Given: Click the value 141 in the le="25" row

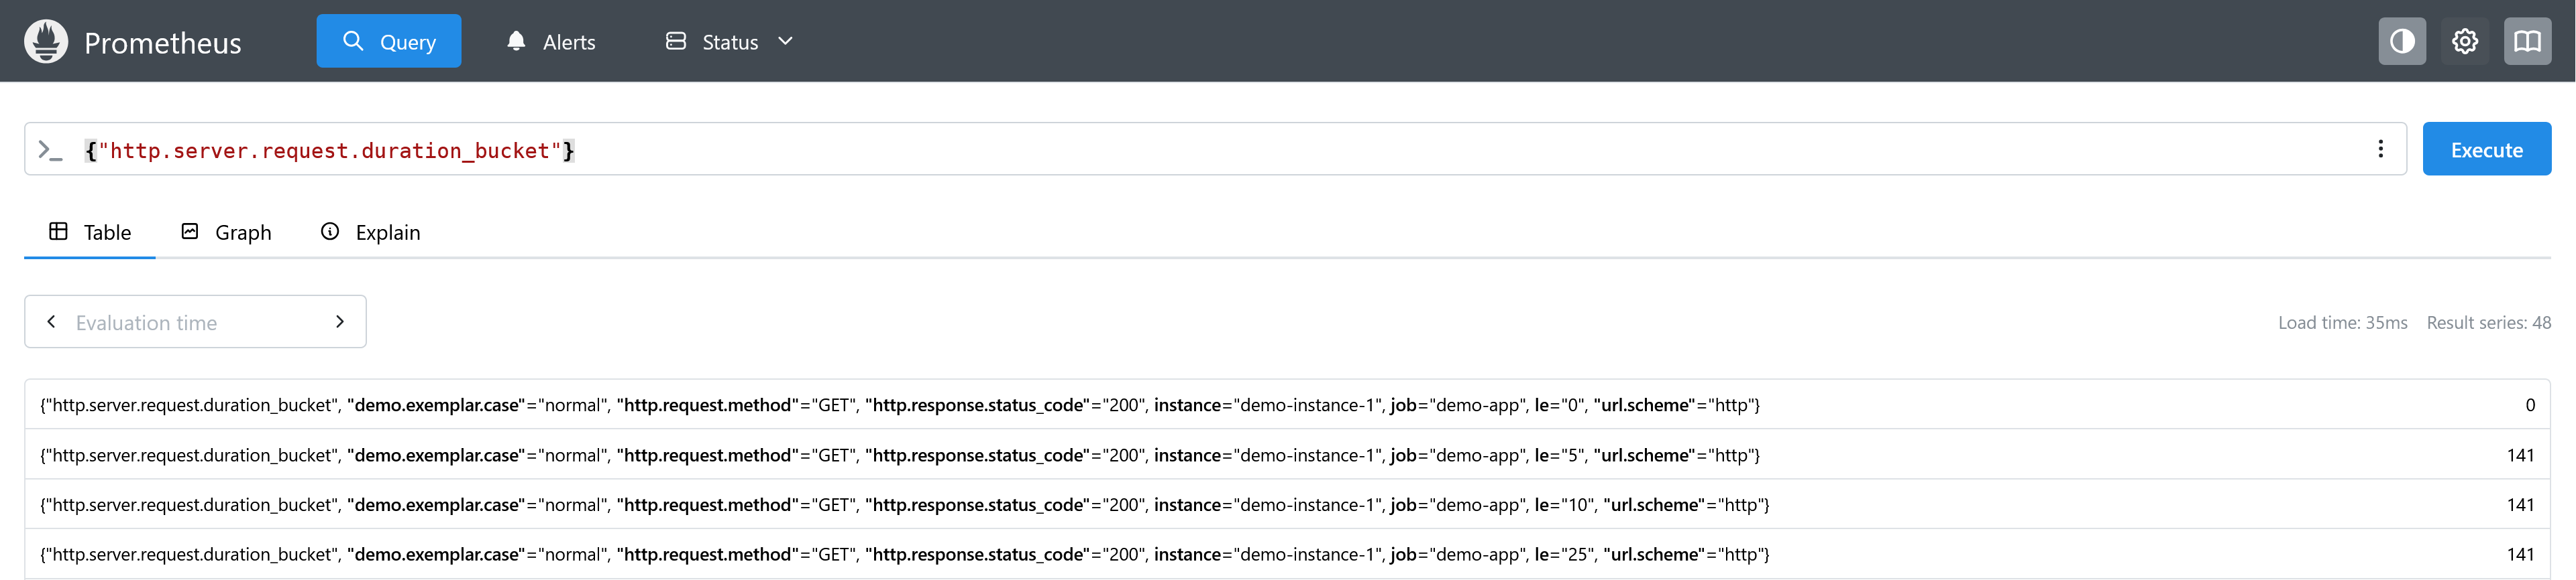Looking at the screenshot, I should tap(2520, 554).
